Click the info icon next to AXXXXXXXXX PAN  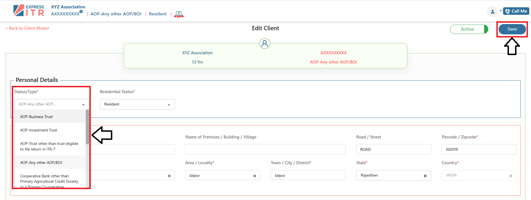[x=81, y=12]
